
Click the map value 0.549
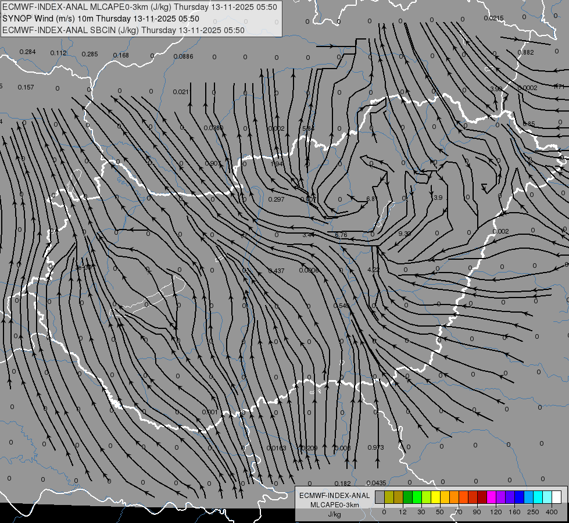tap(341, 306)
